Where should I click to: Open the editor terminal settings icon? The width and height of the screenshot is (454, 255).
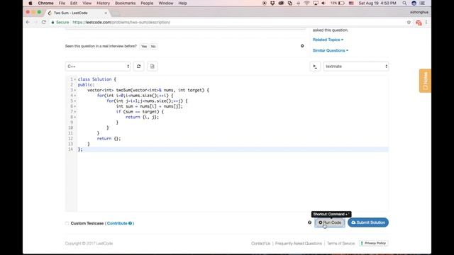point(315,67)
